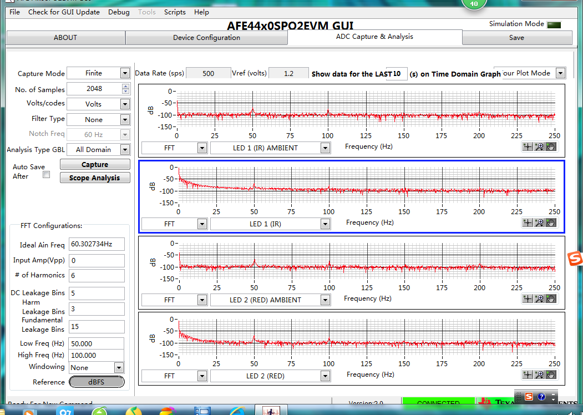Click the Data Rate (sps) value 500
583x415 pixels.
[208, 73]
